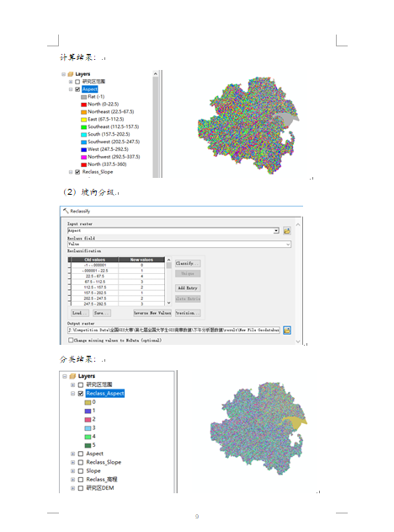
Task: Click the Aspect map result image
Action: click(248, 126)
